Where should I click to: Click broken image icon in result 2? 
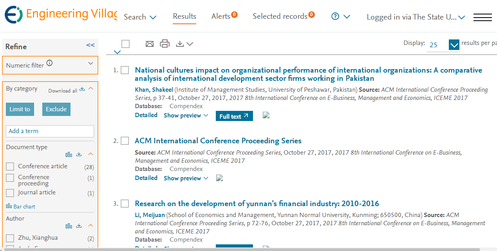click(x=220, y=178)
